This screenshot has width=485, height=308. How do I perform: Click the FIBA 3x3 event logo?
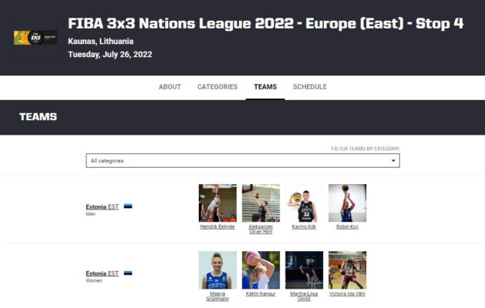[x=35, y=38]
